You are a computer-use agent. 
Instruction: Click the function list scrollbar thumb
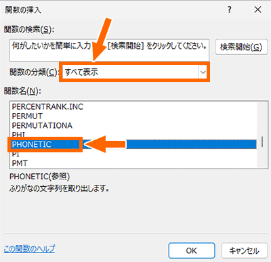(262, 141)
